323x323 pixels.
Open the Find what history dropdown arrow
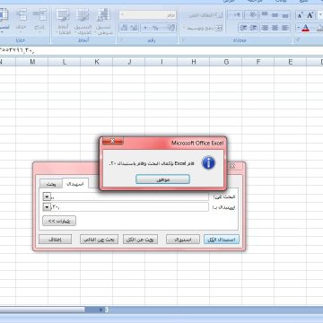click(x=47, y=196)
